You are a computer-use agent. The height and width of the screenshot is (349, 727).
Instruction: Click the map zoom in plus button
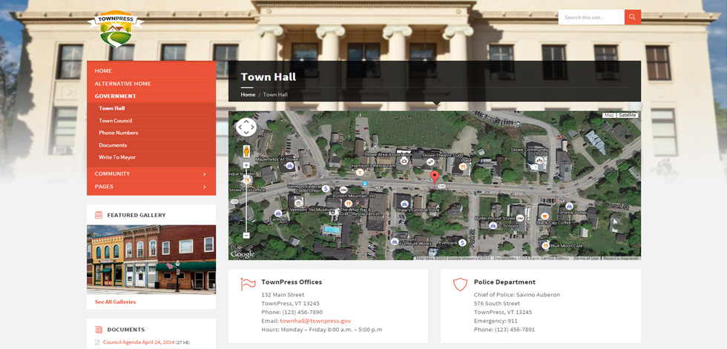pyautogui.click(x=246, y=164)
